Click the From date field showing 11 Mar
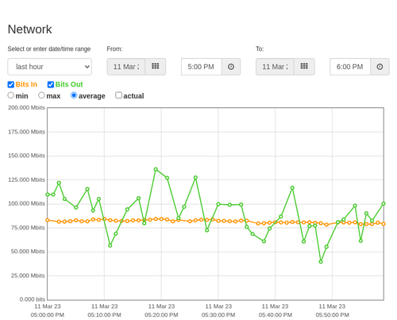Screen dimensions: 397x320 pos(126,67)
